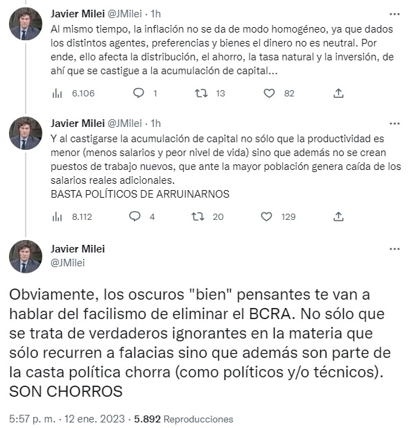Like the second tweet with 129 likes
The width and height of the screenshot is (411, 428).
pyautogui.click(x=266, y=216)
